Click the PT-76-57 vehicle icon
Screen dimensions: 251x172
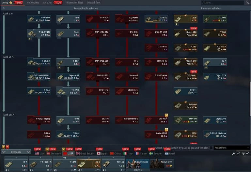point(207,48)
